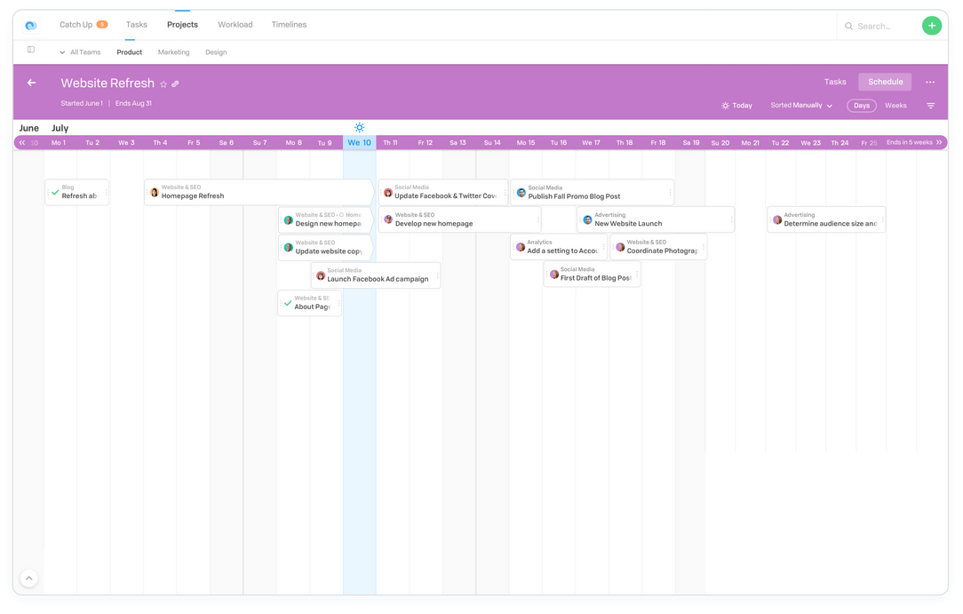963x614 pixels.
Task: Click the green add new button
Action: tap(932, 26)
